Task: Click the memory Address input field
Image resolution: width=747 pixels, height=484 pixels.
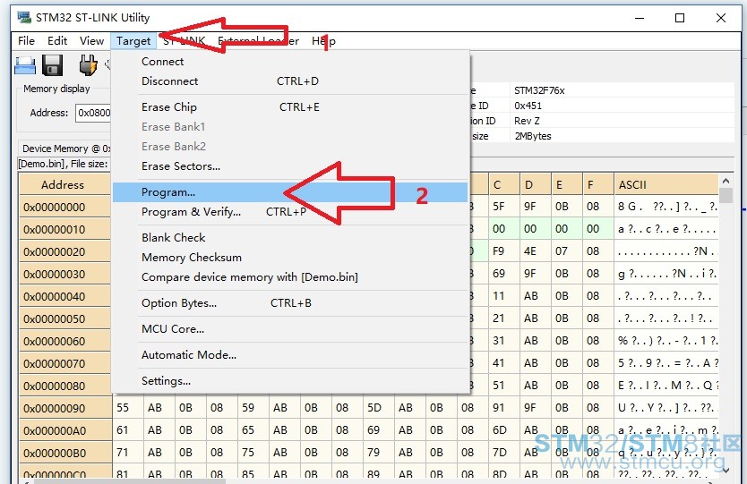Action: pyautogui.click(x=93, y=113)
